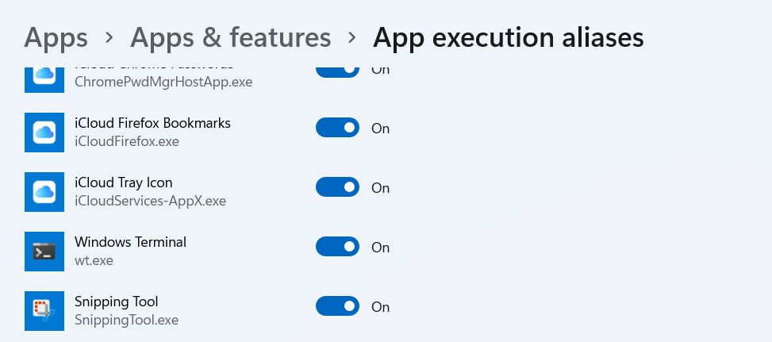Click the ChromePwdMgrHostApp cloud icon

pos(44,78)
